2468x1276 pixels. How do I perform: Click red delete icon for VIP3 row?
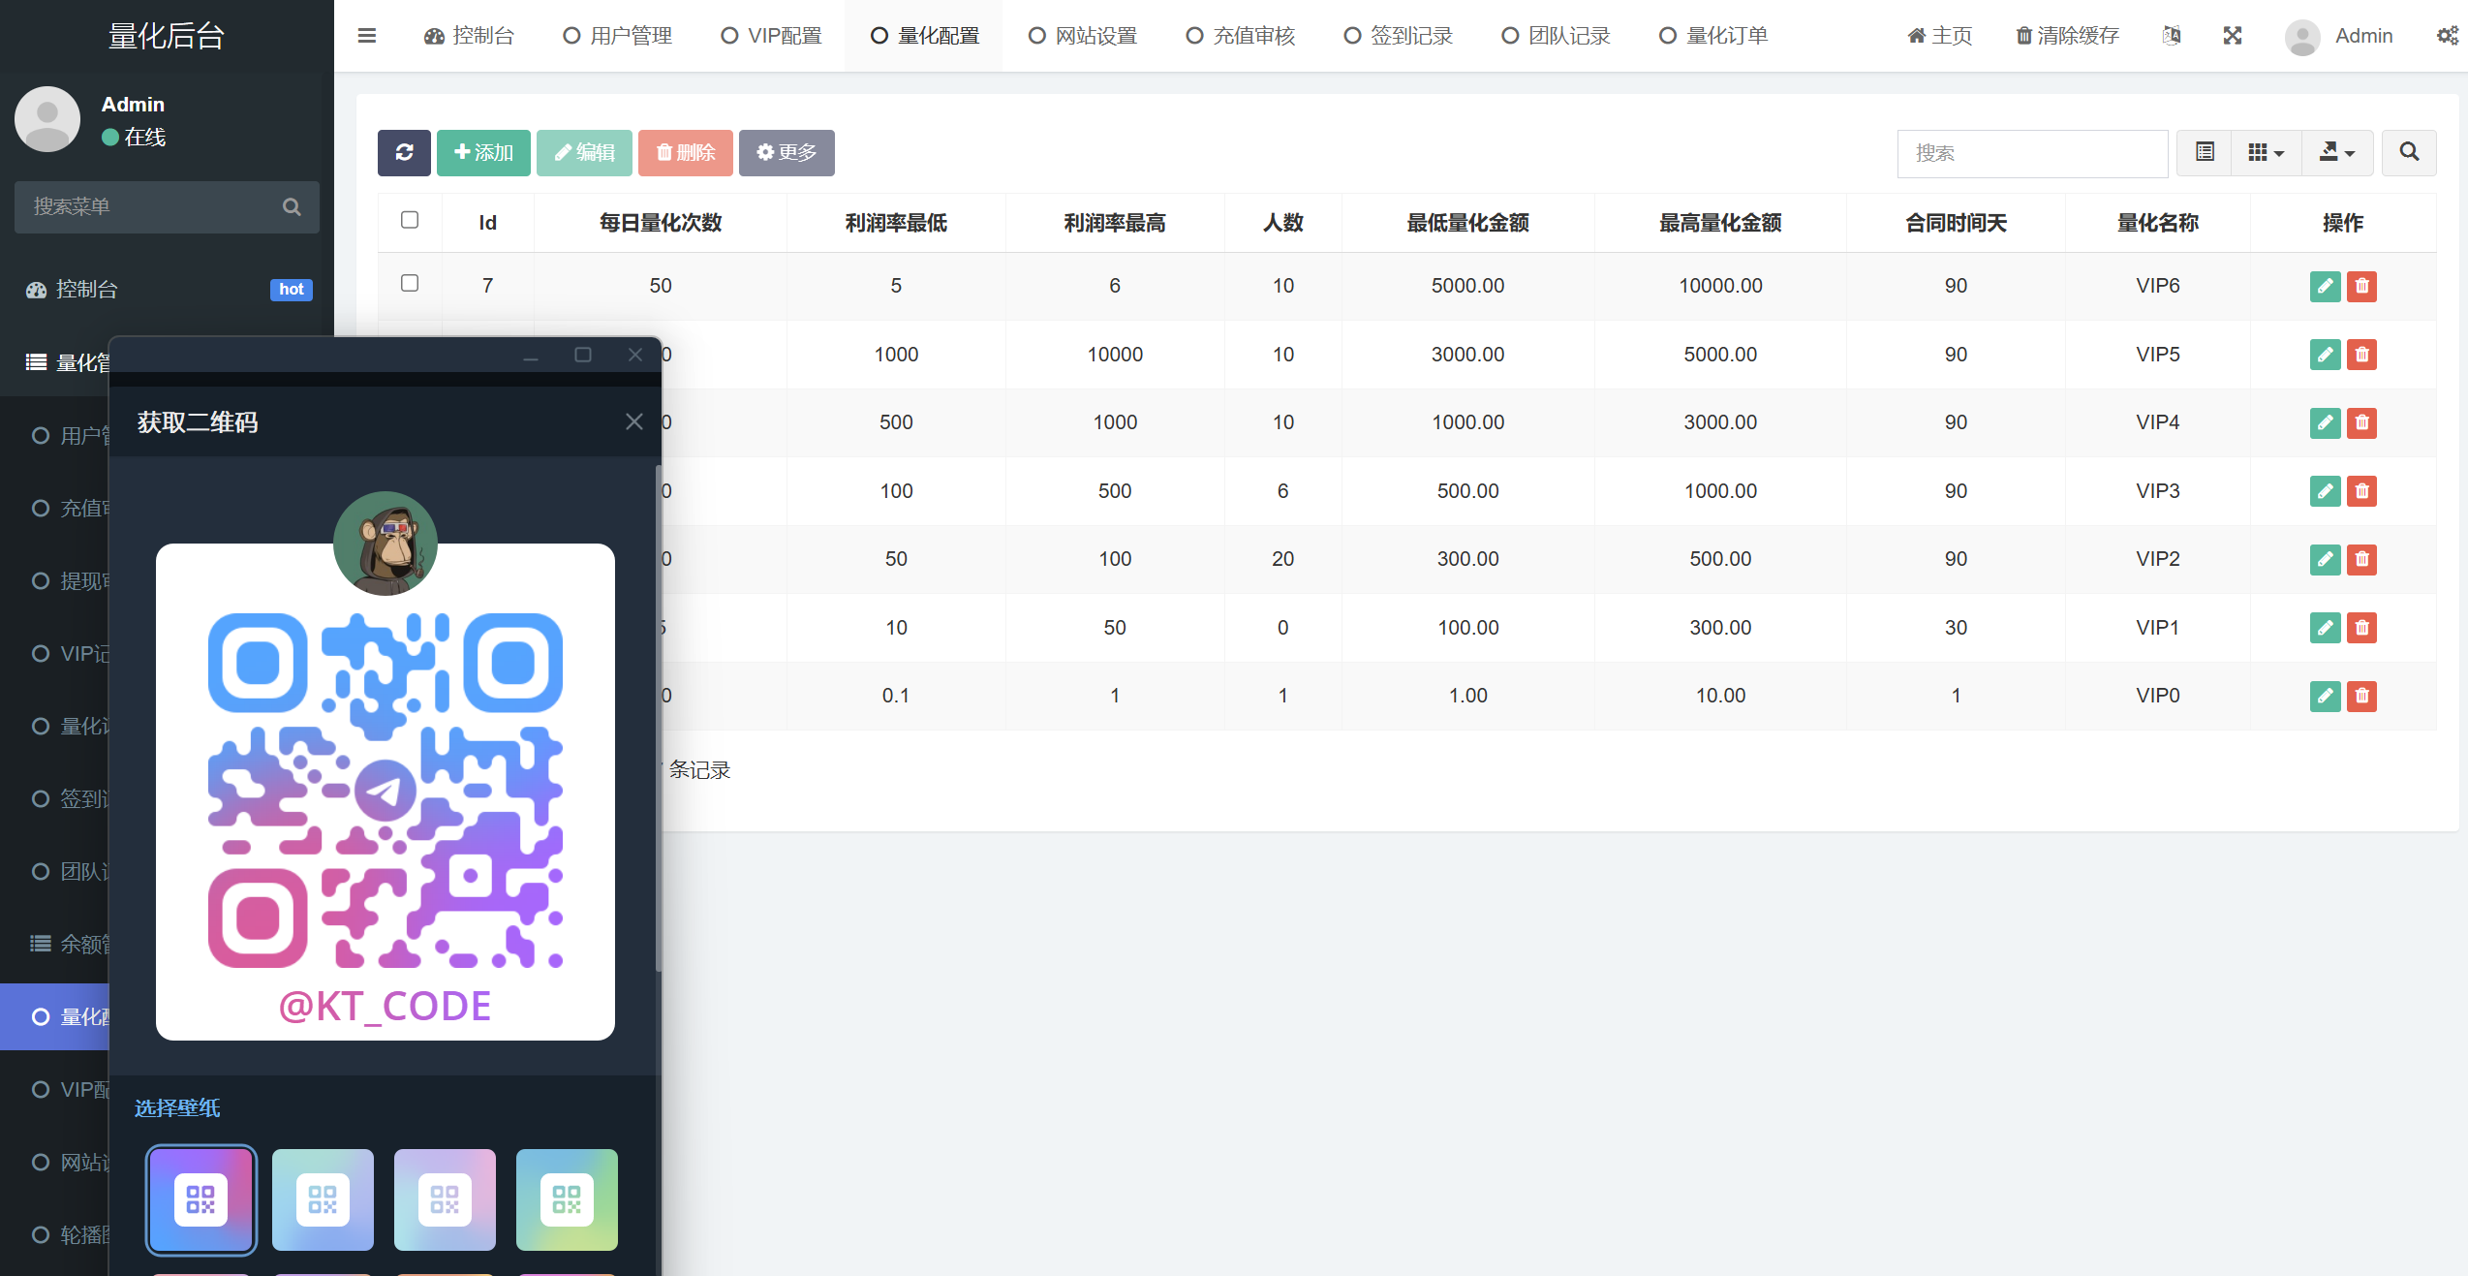[2361, 491]
